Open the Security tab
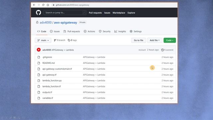 pyautogui.click(x=105, y=31)
